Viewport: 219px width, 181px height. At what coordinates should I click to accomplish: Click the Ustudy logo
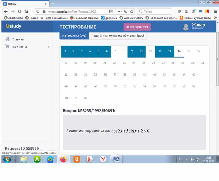(x=14, y=26)
